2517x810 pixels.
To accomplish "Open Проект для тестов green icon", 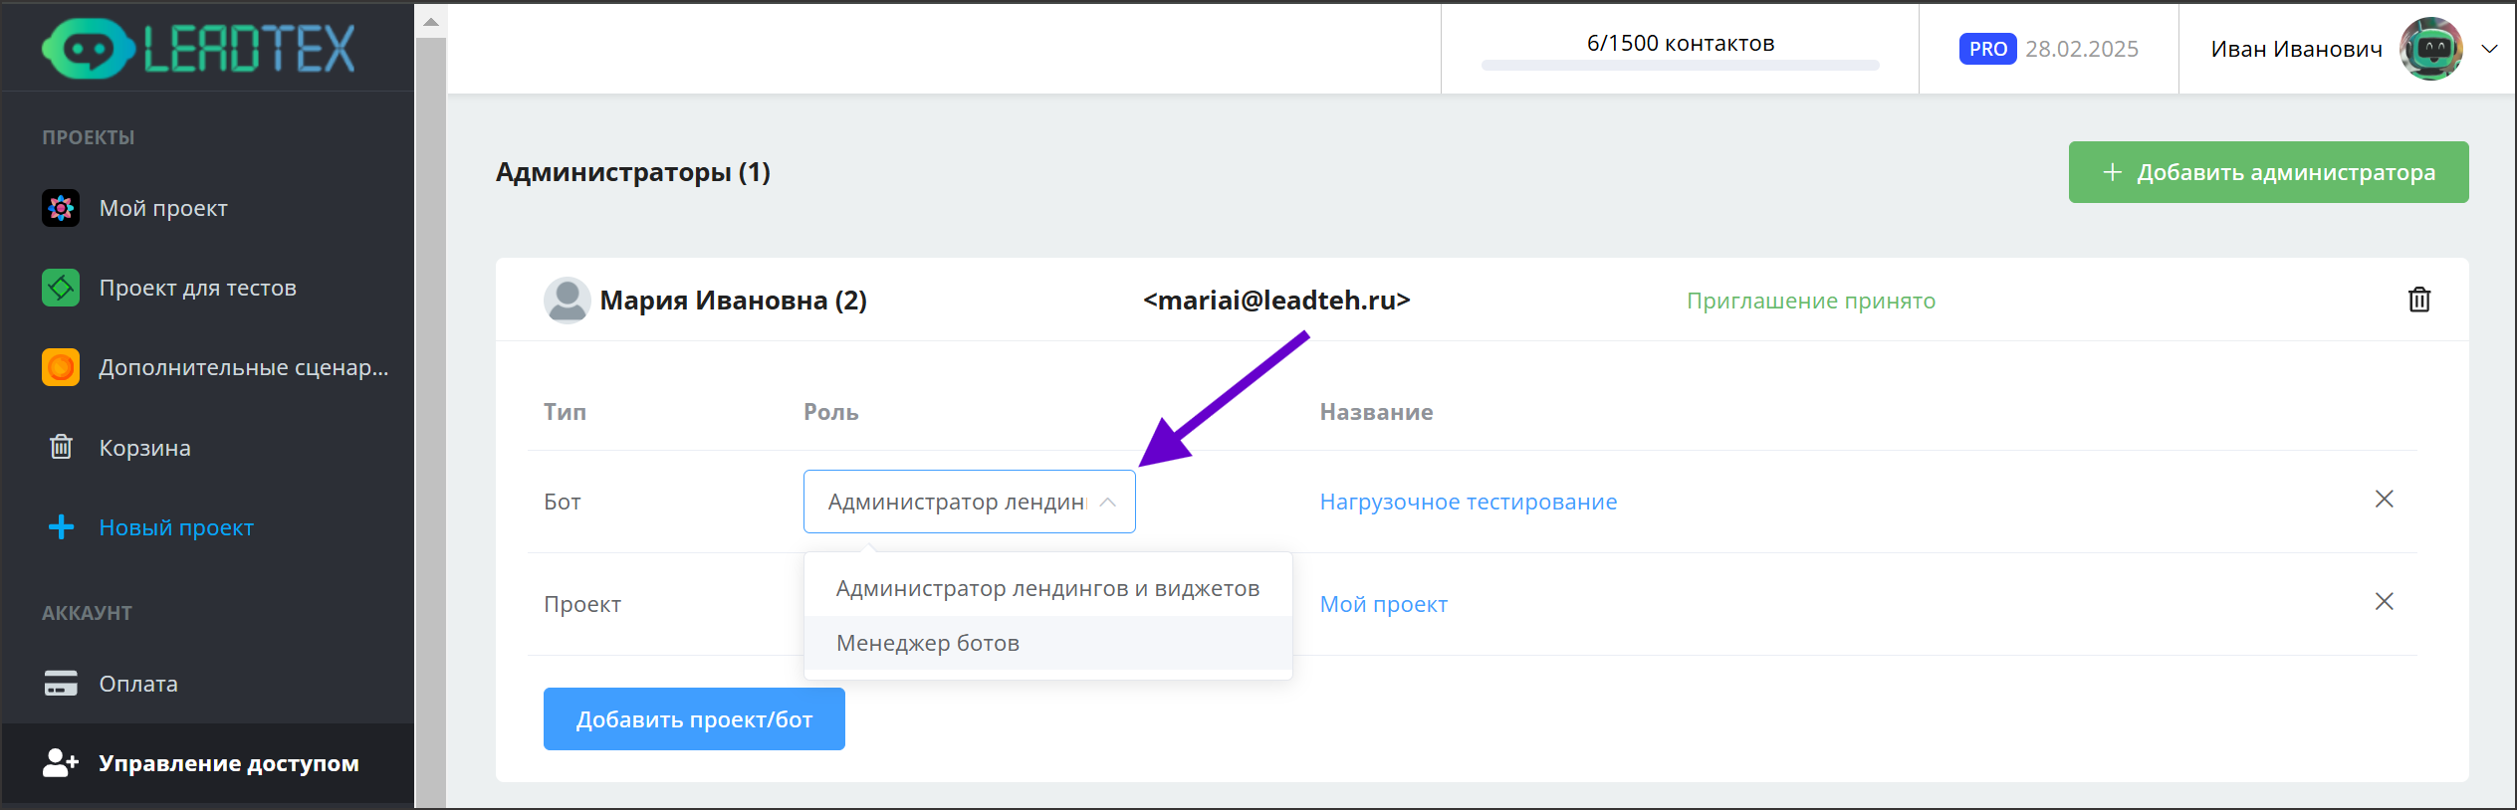I will pyautogui.click(x=61, y=288).
